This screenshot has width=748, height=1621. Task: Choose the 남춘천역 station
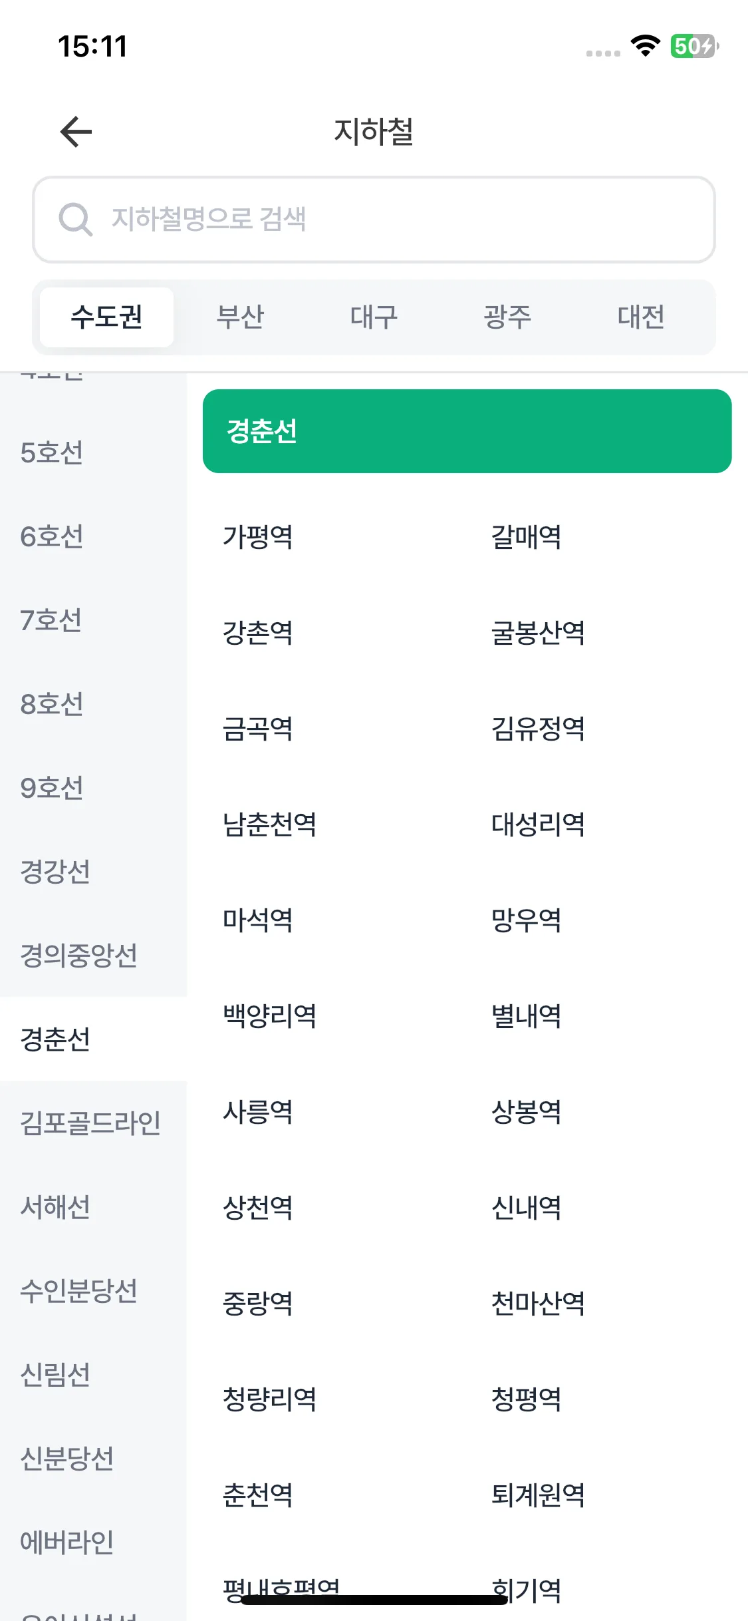269,824
